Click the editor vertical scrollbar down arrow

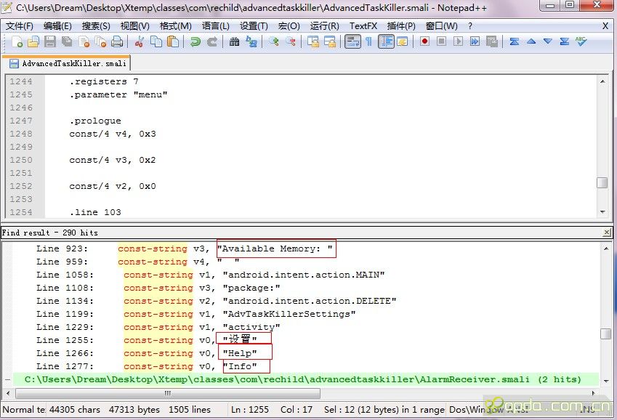click(602, 211)
